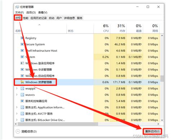Image resolution: width=171 pixels, height=140 pixels.
Task: Click the Shell Infrastructure Host icon
Action: [x=22, y=51]
